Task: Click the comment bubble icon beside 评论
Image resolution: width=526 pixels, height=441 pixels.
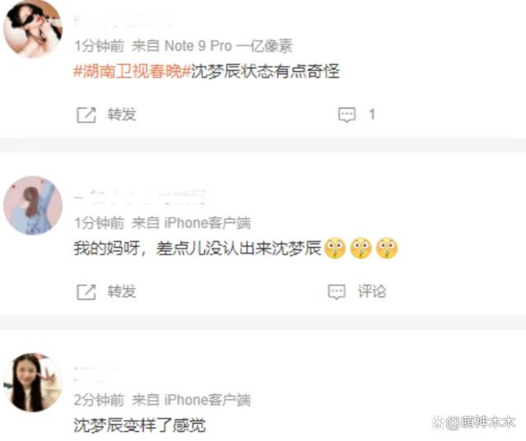Action: [336, 292]
